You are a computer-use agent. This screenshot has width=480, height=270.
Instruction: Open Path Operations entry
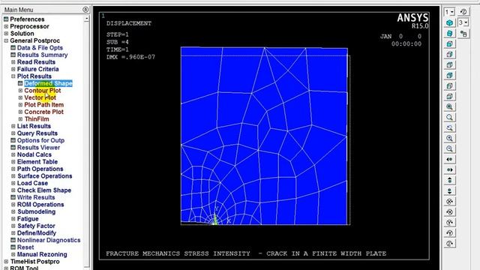point(40,169)
